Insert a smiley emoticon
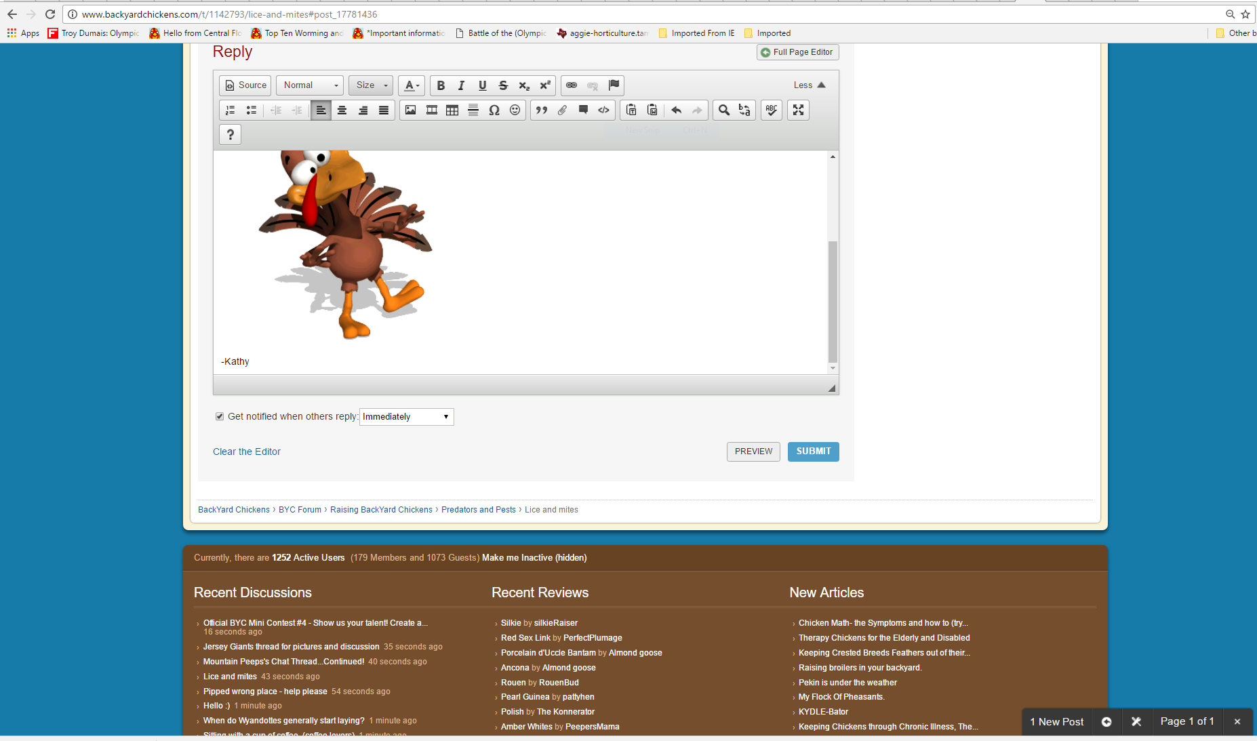 (515, 111)
